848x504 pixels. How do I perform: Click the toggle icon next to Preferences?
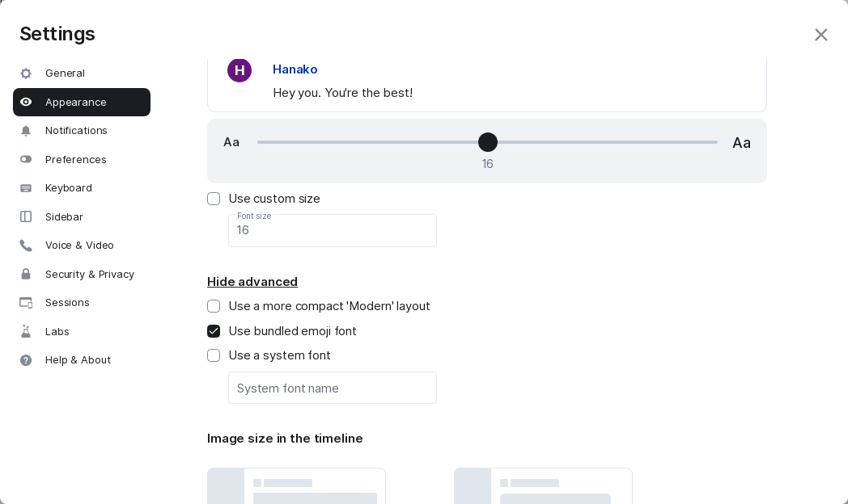26,159
